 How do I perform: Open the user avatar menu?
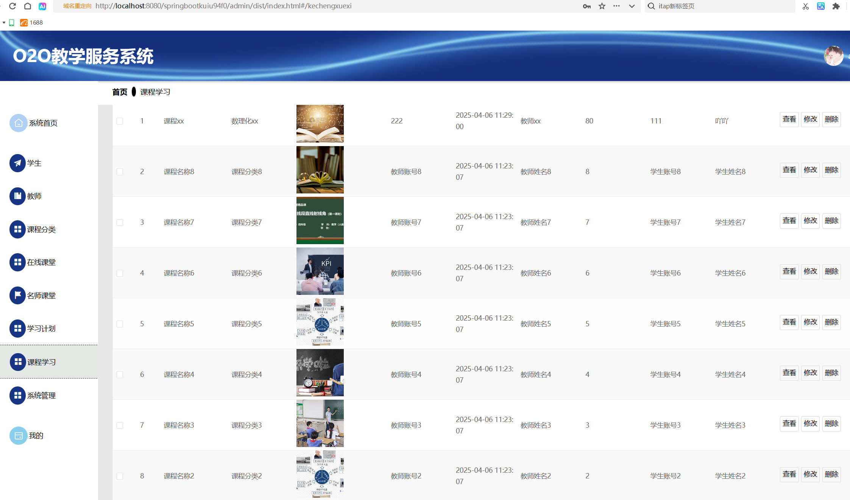point(833,56)
